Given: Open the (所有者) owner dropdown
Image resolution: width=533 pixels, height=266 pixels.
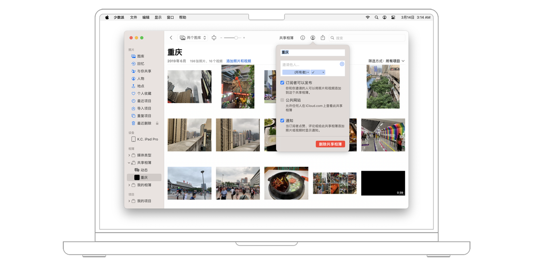Looking at the screenshot, I should point(296,72).
